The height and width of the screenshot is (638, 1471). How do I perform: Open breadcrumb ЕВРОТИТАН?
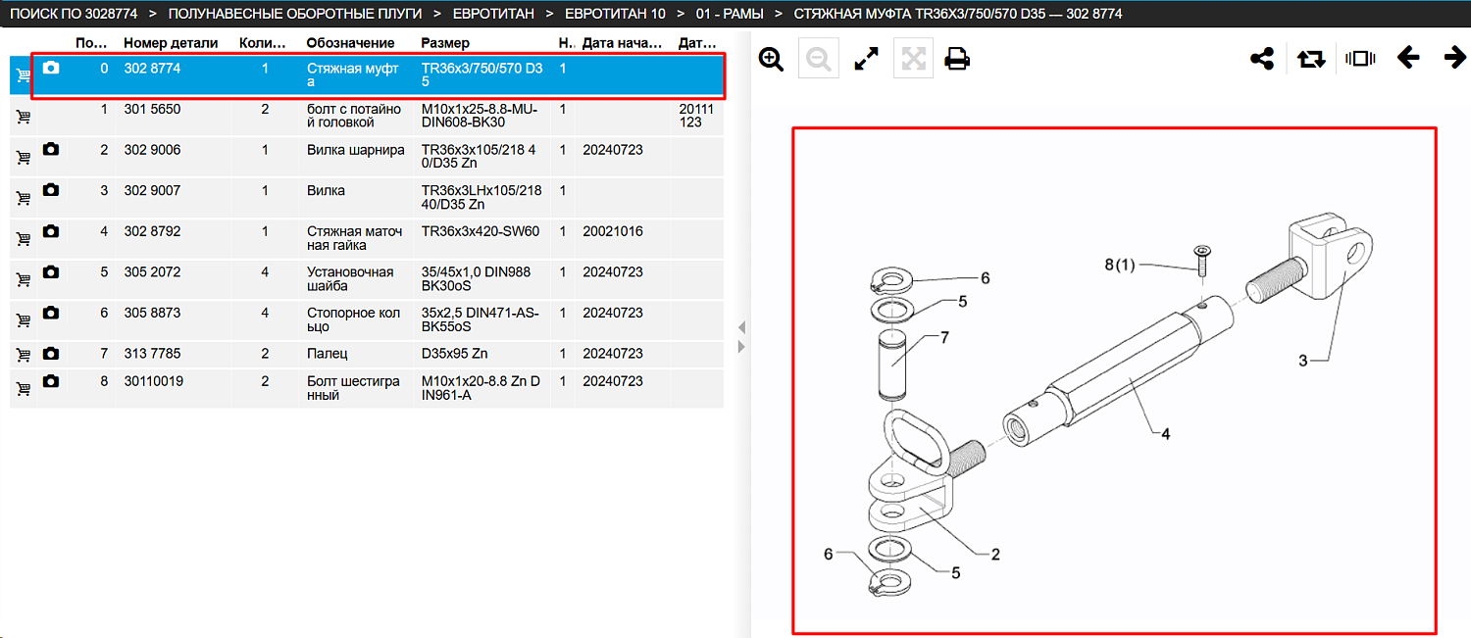493,14
